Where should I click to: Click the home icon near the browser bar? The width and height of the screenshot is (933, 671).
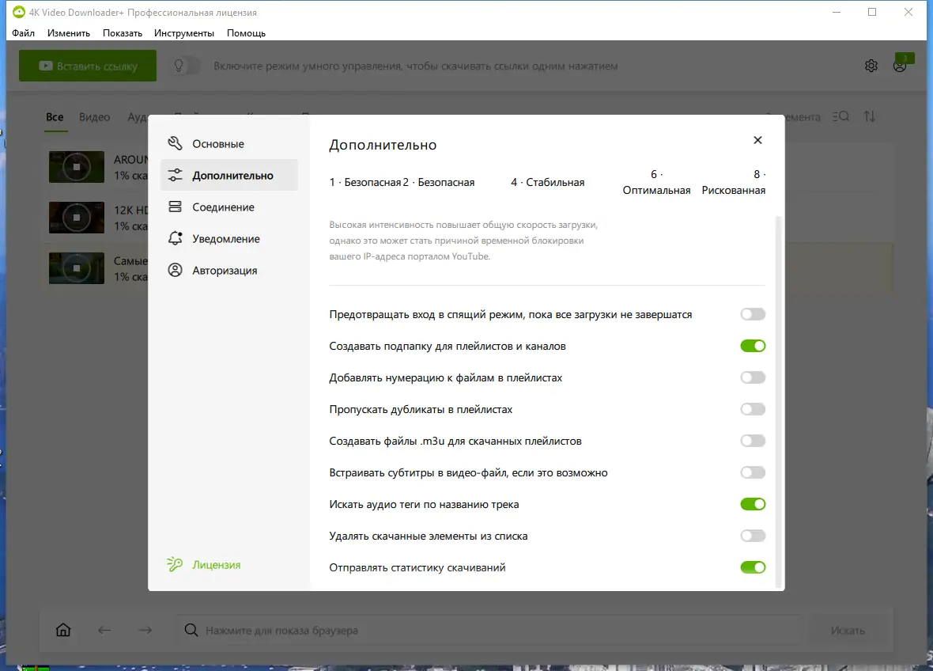click(x=63, y=630)
